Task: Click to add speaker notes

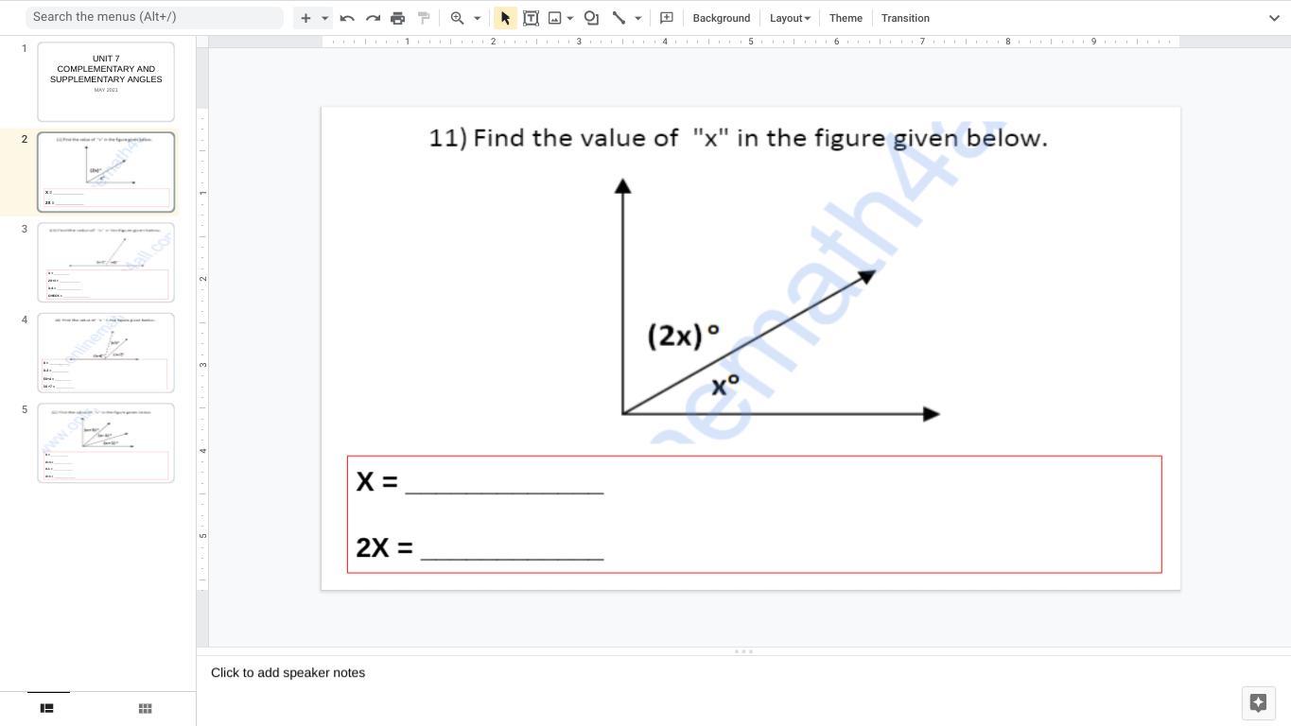Action: (x=288, y=673)
